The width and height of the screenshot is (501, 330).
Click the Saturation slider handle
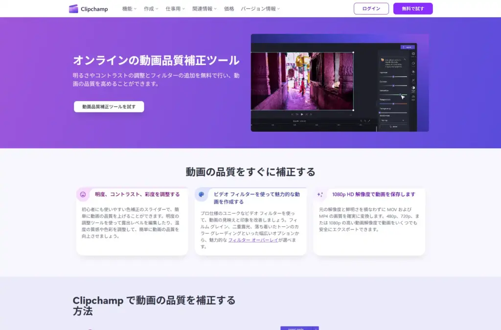coord(400,94)
